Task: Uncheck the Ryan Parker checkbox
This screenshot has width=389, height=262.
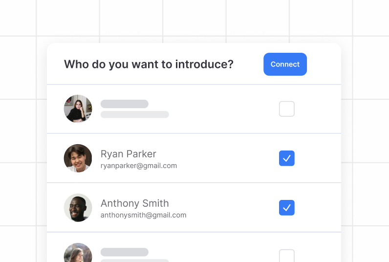Action: 287,158
